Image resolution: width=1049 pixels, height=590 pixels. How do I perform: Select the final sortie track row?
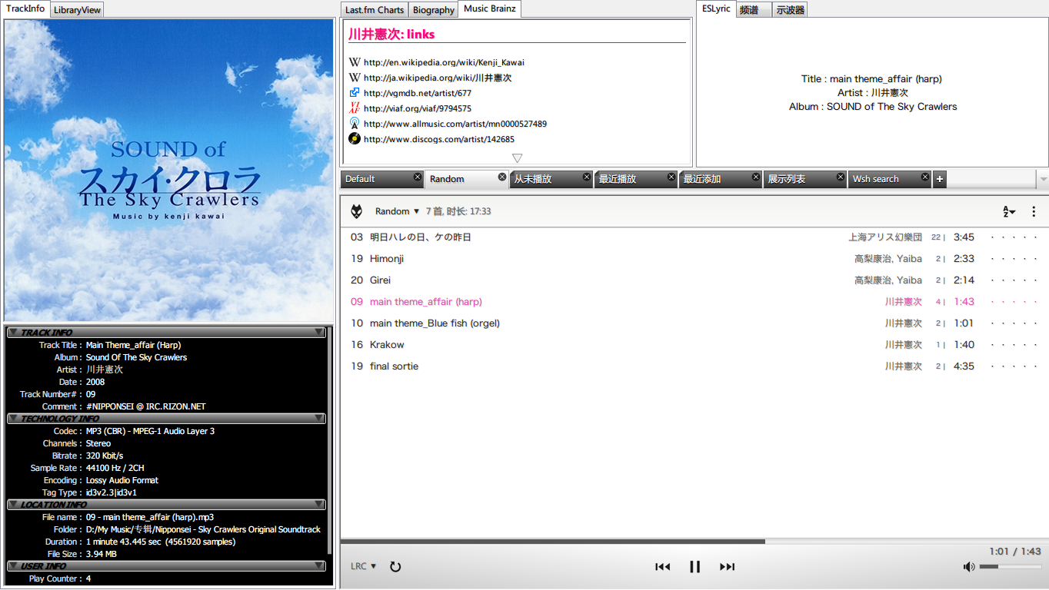click(x=694, y=366)
